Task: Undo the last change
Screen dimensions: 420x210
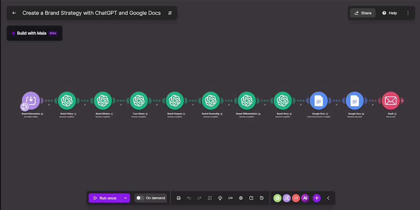Action: tap(189, 198)
